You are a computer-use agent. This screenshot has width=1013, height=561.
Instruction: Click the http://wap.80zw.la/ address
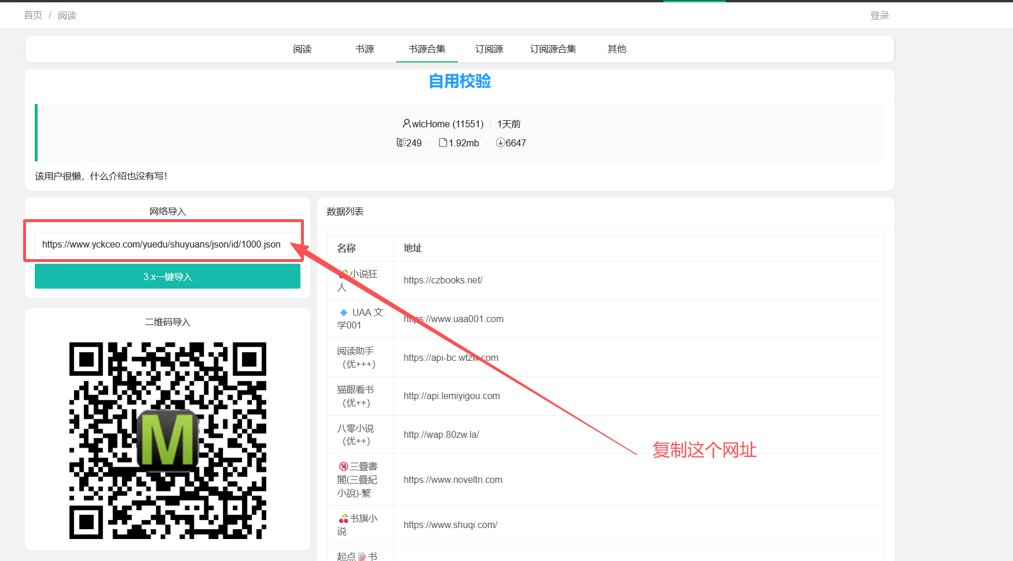click(441, 435)
